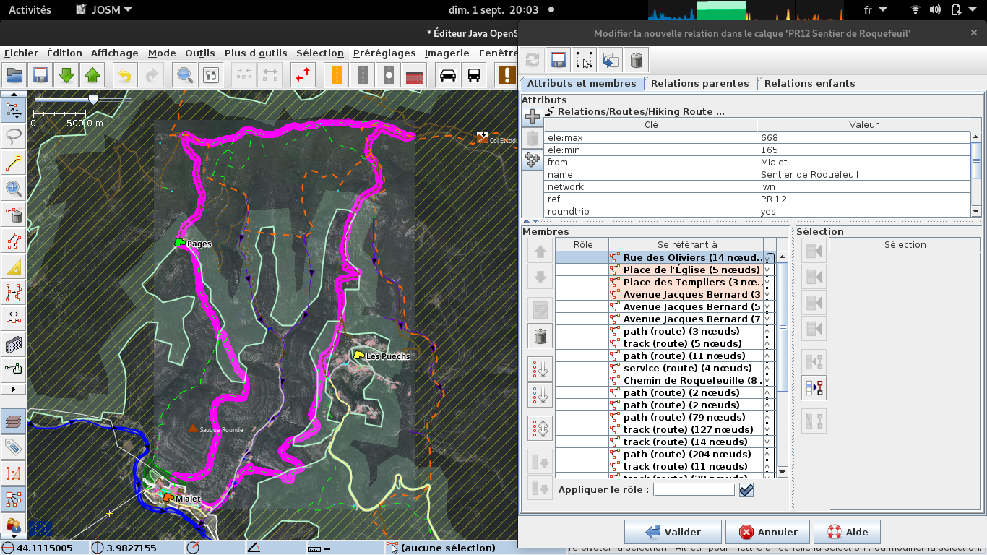The height and width of the screenshot is (555, 987).
Task: Toggle the apply role checkmark button
Action: pyautogui.click(x=746, y=490)
